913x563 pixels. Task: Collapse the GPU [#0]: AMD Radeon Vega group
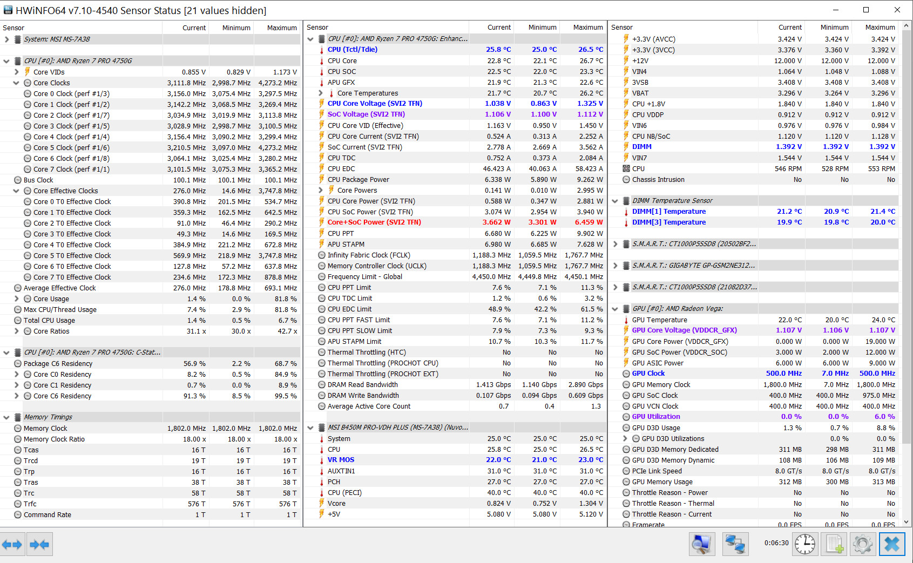coord(615,309)
